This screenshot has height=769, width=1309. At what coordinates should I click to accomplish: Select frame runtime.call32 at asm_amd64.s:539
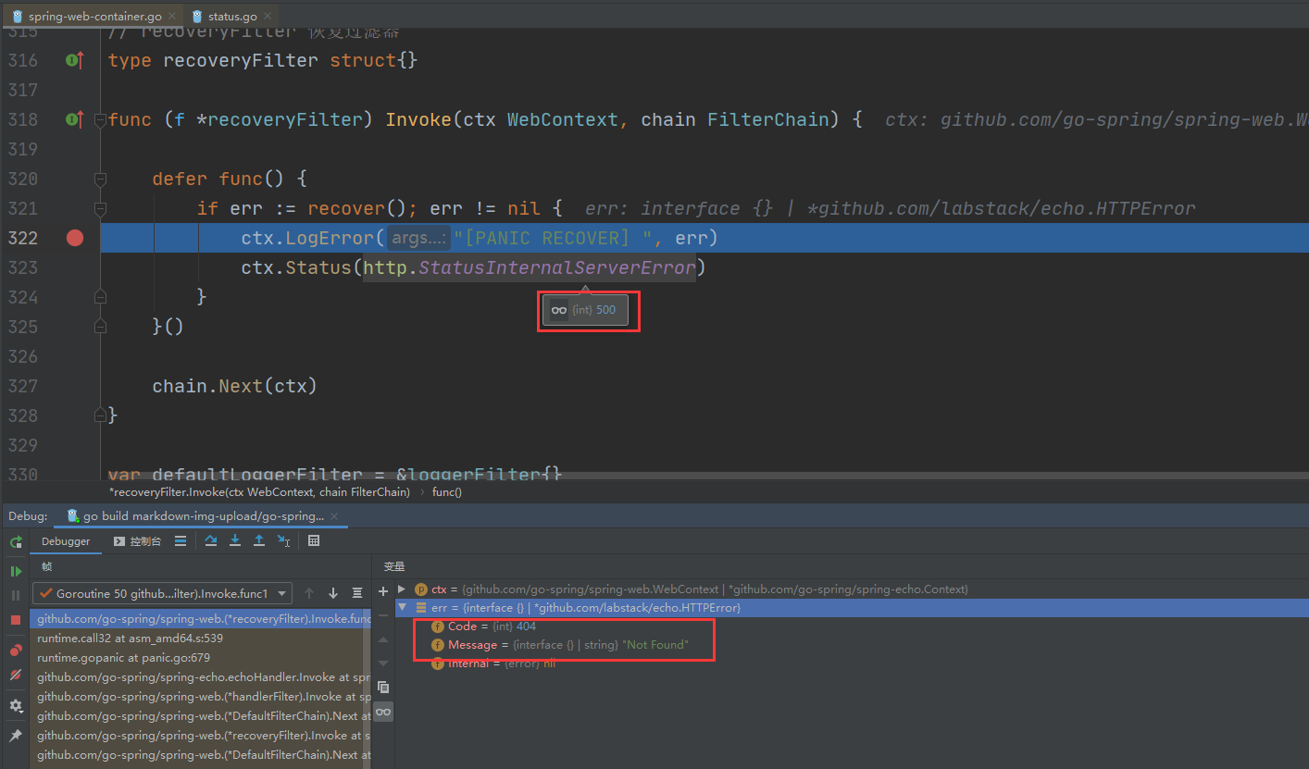click(x=201, y=639)
